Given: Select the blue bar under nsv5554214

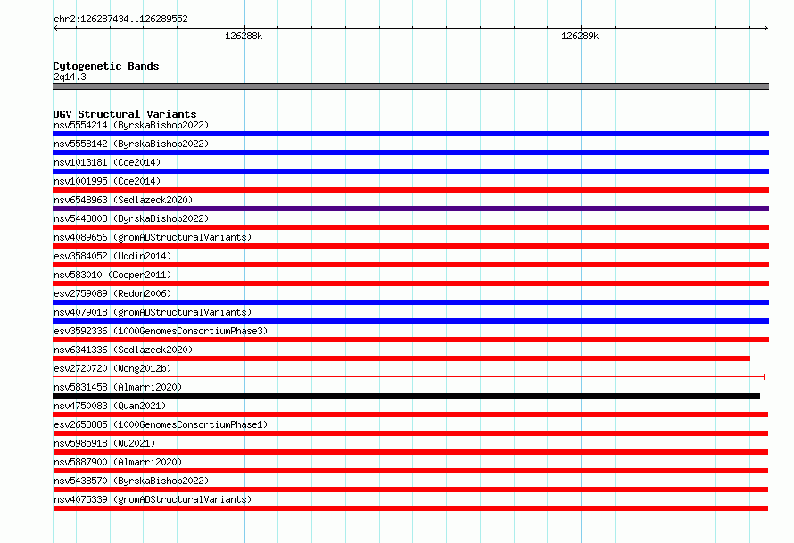Looking at the screenshot, I should [410, 134].
